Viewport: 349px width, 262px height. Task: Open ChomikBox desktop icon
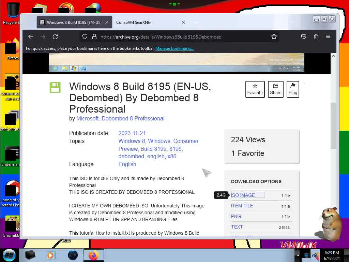(x=12, y=227)
